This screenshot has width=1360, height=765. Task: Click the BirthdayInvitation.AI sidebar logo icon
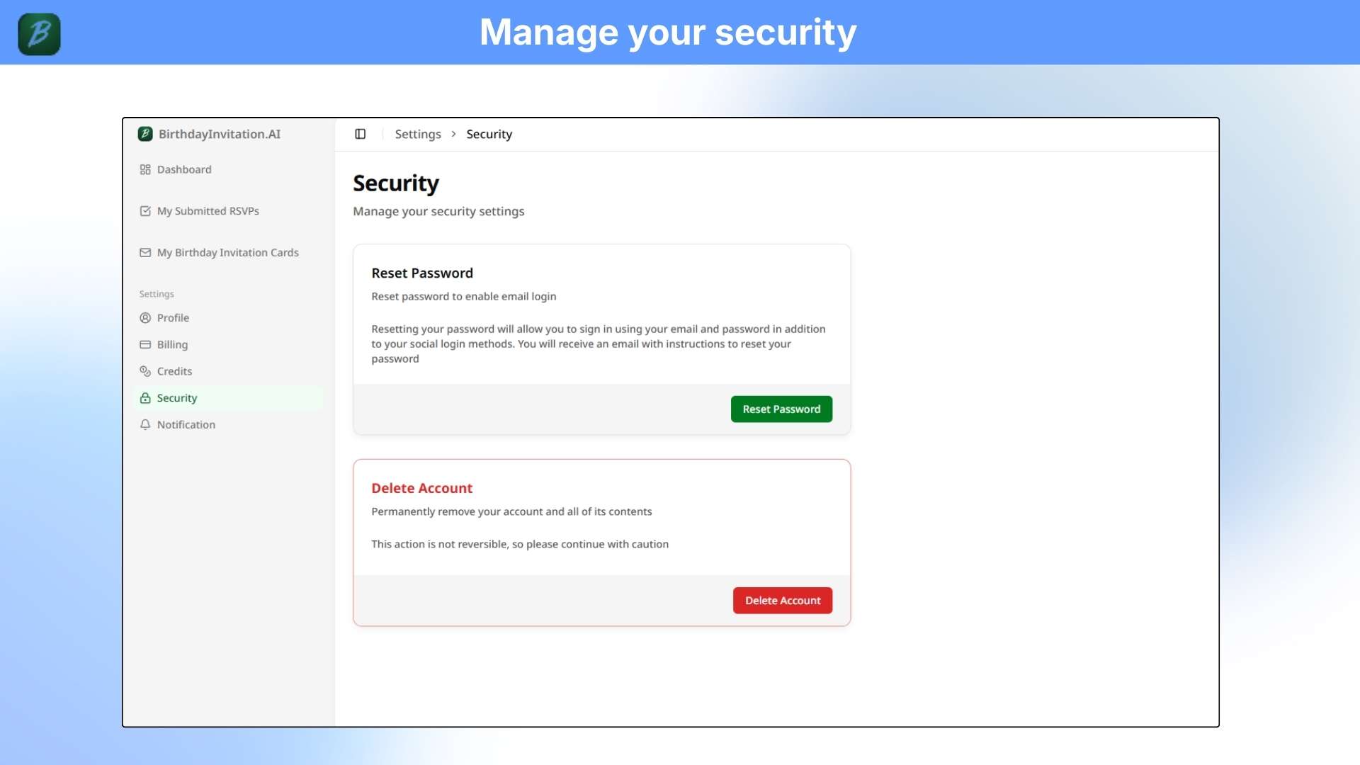tap(145, 134)
